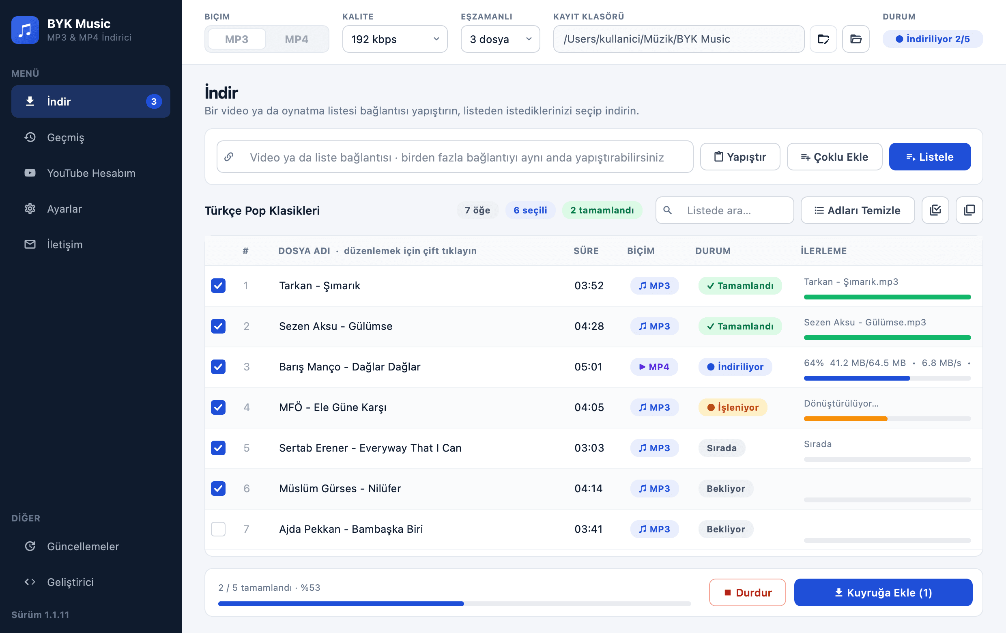
Task: Click the blue Listele button
Action: pyautogui.click(x=930, y=157)
